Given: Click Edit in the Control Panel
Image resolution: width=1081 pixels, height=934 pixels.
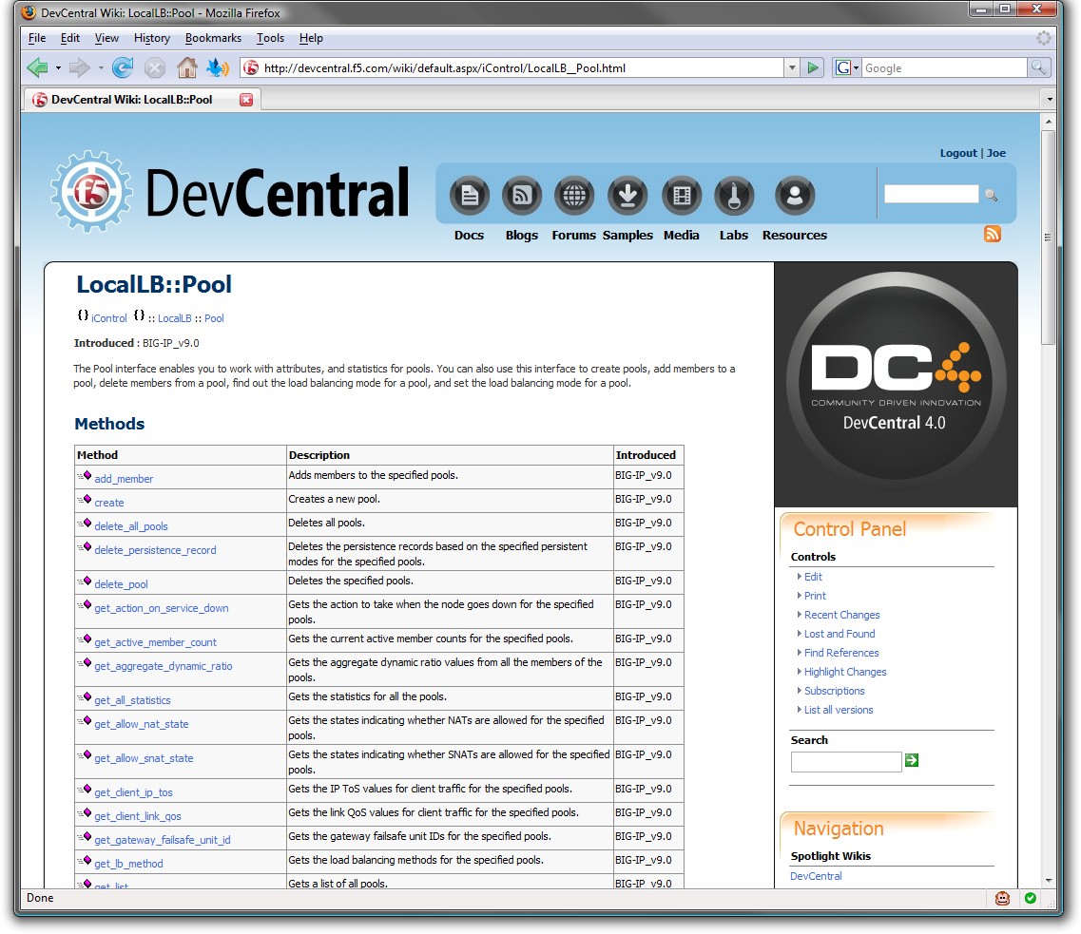Looking at the screenshot, I should [813, 577].
